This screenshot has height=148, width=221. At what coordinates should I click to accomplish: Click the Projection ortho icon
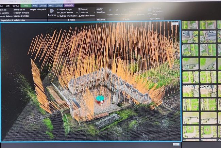pos(80,16)
